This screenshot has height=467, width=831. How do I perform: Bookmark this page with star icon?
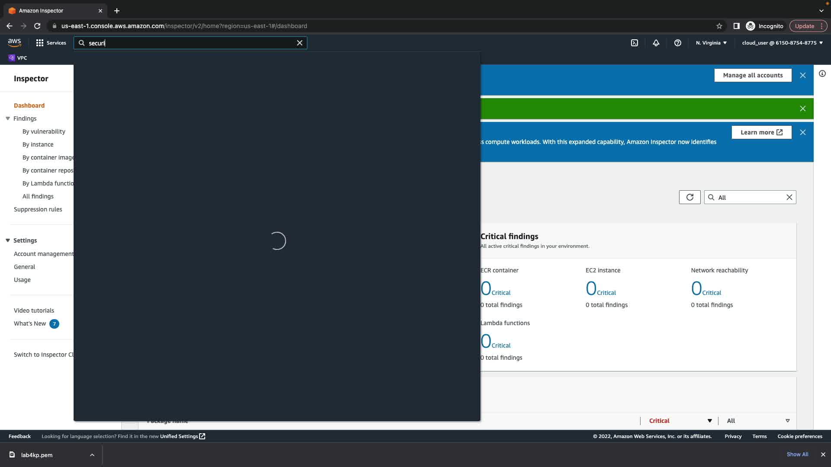pos(719,26)
